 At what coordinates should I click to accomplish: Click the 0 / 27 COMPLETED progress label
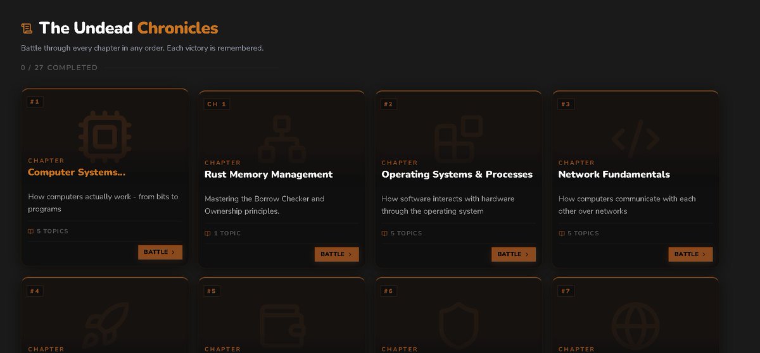(x=60, y=68)
